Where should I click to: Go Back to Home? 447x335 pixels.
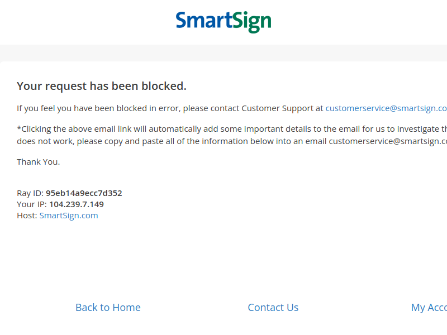[108, 308]
